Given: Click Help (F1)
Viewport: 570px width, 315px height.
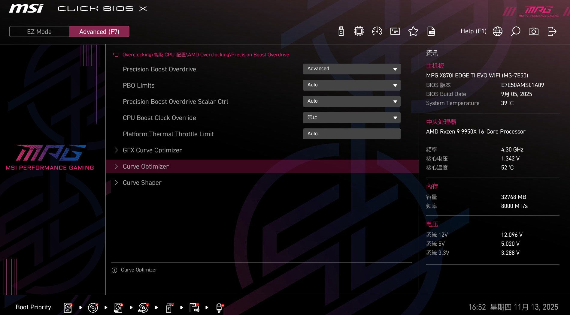Looking at the screenshot, I should (x=473, y=31).
